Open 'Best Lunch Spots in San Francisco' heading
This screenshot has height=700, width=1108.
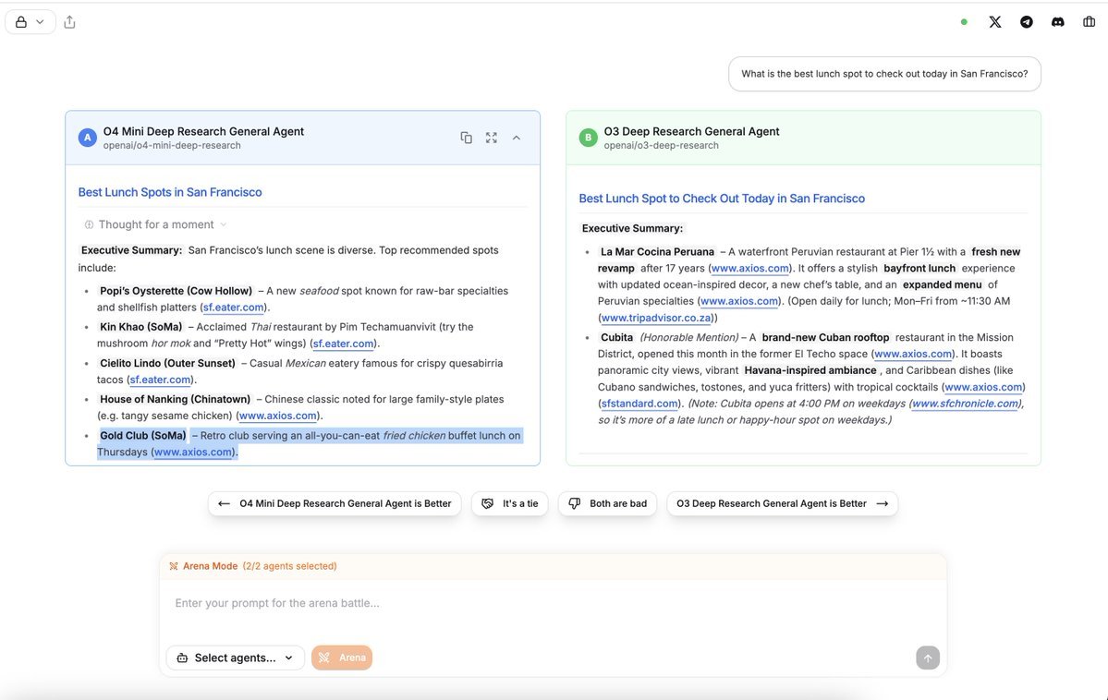[x=170, y=192]
